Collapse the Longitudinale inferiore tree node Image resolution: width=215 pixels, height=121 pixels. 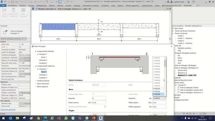36,51
